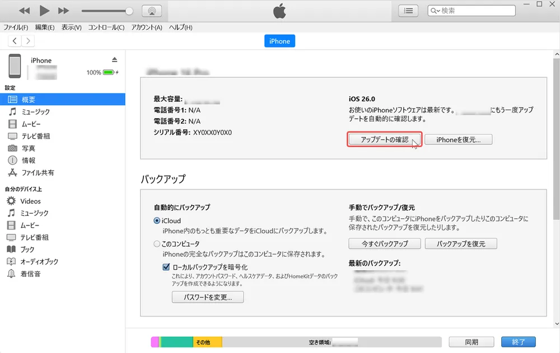This screenshot has height=353, width=560.
Task: Click the ムービー film icon under 自分のデバイス上
Action: [11, 225]
